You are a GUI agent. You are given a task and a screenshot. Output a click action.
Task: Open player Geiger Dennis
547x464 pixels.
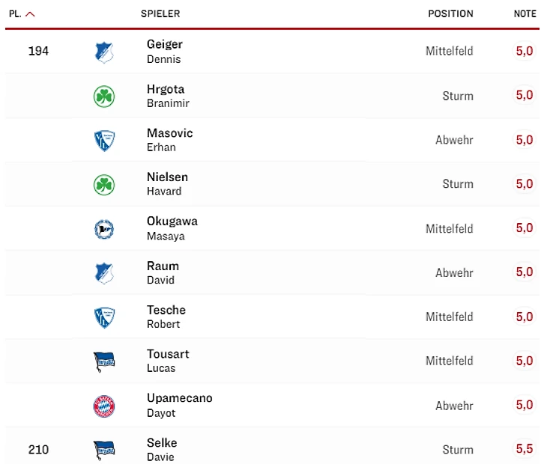point(165,51)
